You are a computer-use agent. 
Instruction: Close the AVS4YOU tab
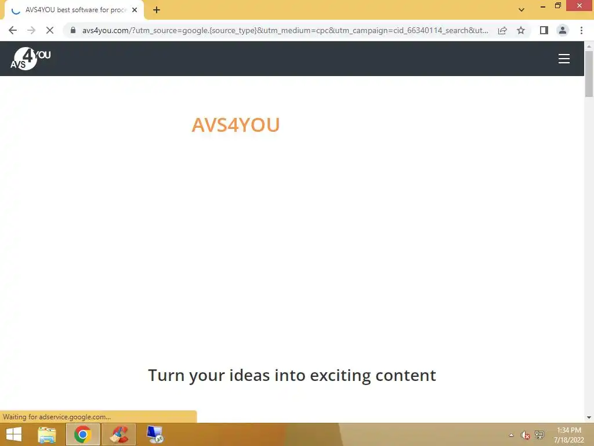pyautogui.click(x=135, y=10)
